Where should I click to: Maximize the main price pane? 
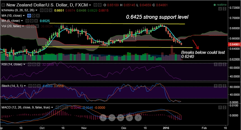click(x=225, y=9)
